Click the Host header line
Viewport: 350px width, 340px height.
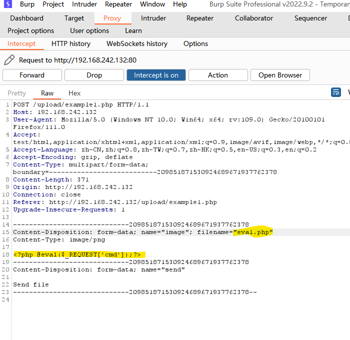click(54, 112)
